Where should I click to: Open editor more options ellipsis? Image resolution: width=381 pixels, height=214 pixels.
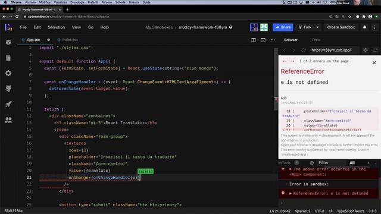pos(273,40)
